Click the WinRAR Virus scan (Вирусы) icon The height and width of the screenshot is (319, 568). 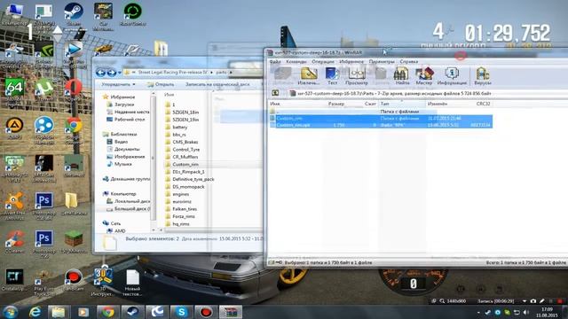[x=483, y=76]
